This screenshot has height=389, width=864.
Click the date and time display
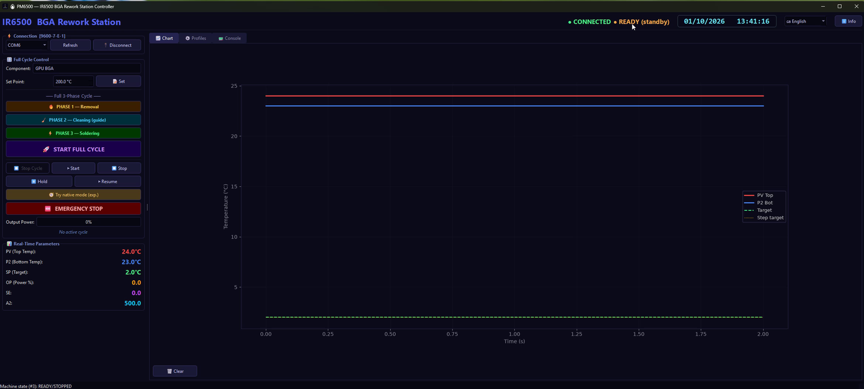(726, 22)
